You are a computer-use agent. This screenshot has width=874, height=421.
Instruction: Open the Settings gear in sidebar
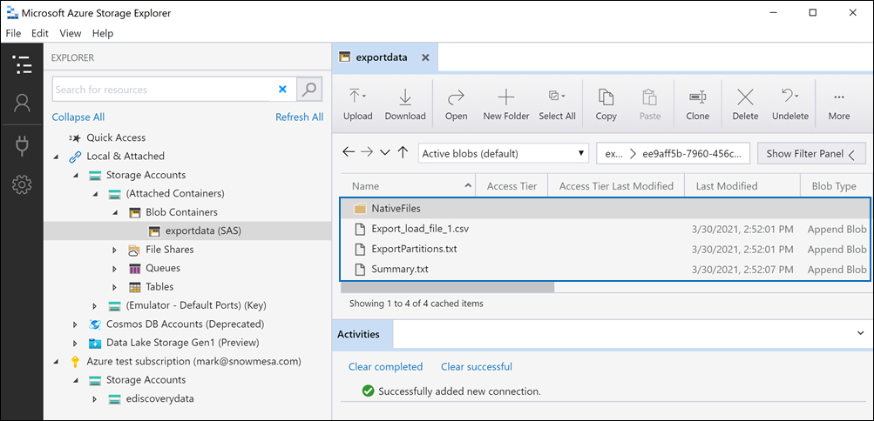(x=22, y=184)
